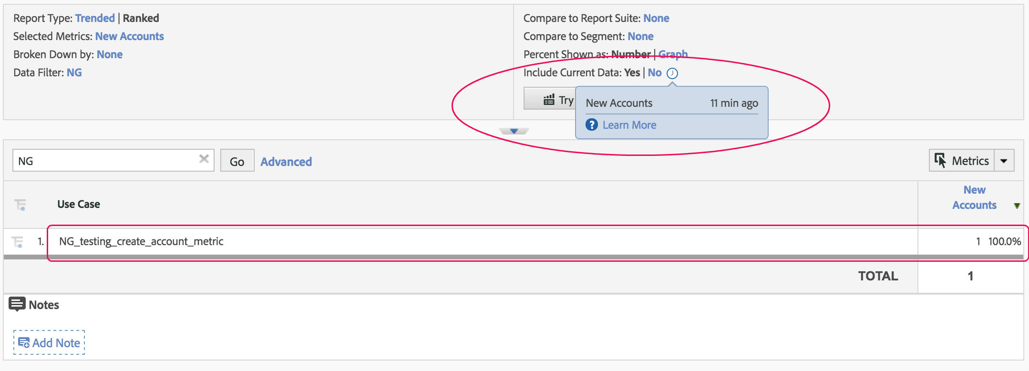Open the Metrics dropdown arrow

1004,161
